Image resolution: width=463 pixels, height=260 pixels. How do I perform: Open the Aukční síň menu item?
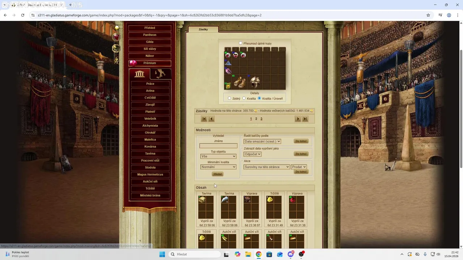pyautogui.click(x=150, y=182)
